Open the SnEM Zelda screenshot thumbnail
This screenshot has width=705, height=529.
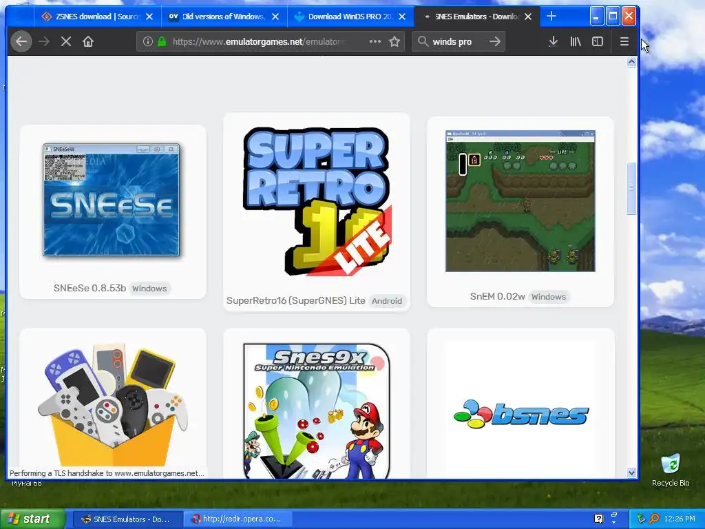520,201
